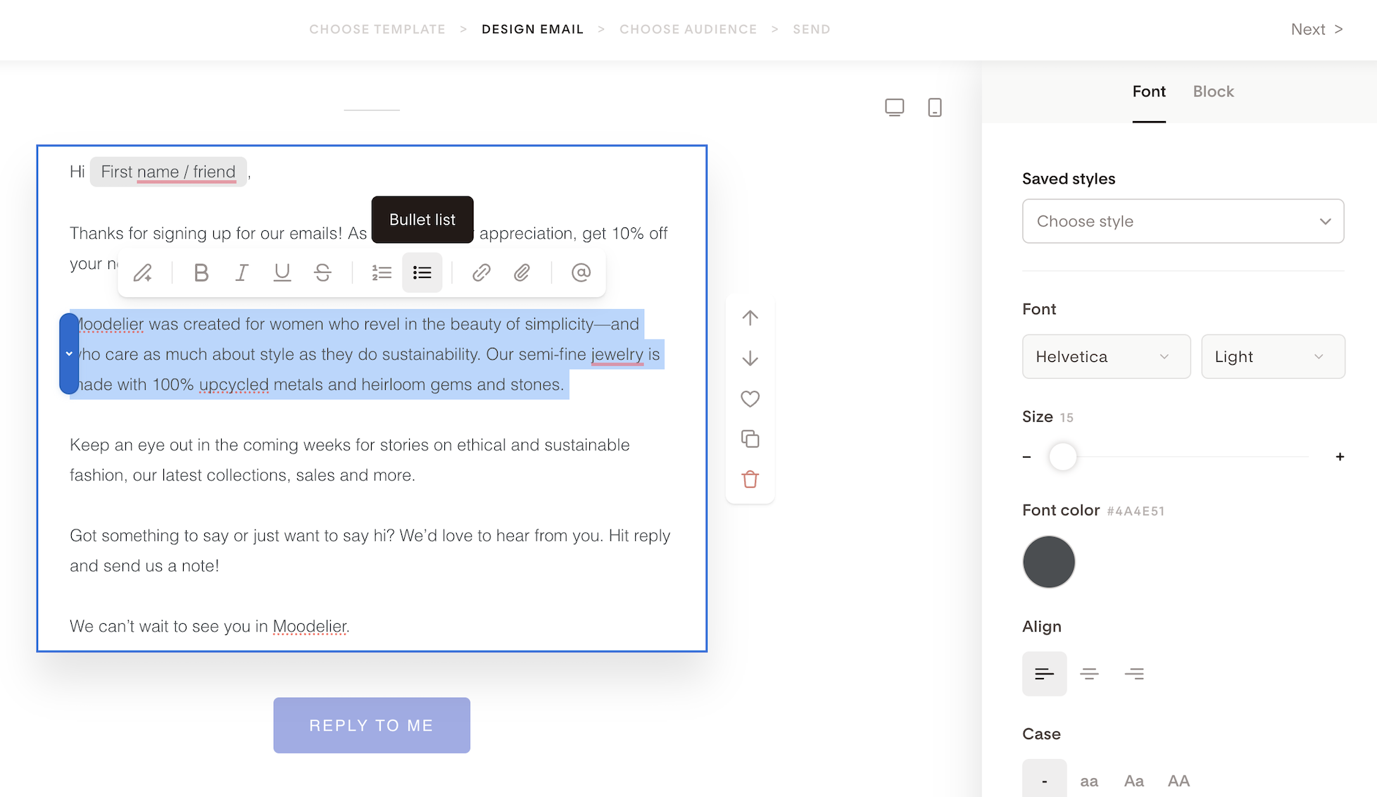This screenshot has width=1377, height=797.
Task: Click the Next button
Action: pyautogui.click(x=1316, y=30)
